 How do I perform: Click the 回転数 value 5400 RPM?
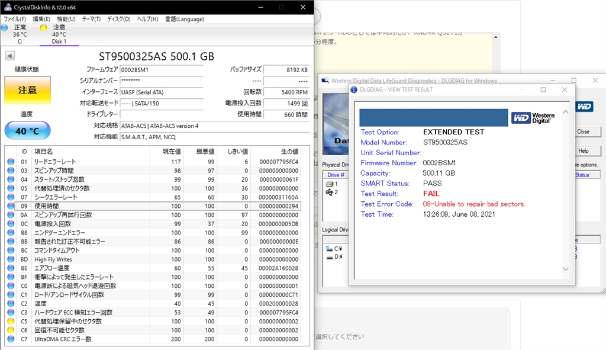coord(286,92)
